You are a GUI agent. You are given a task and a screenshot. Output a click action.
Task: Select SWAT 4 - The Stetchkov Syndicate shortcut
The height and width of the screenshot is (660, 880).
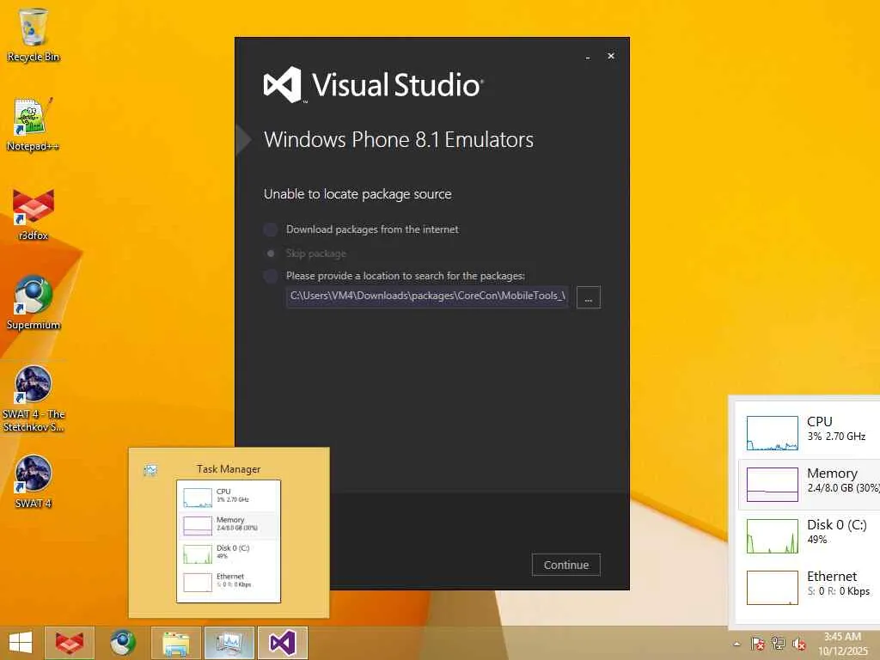coord(34,399)
